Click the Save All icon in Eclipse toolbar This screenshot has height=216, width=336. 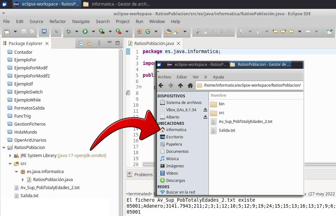[x=32, y=31]
